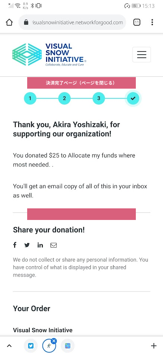Image resolution: width=163 pixels, height=355 pixels.
Task: Go to step 3 of the donation progress
Action: click(x=99, y=98)
